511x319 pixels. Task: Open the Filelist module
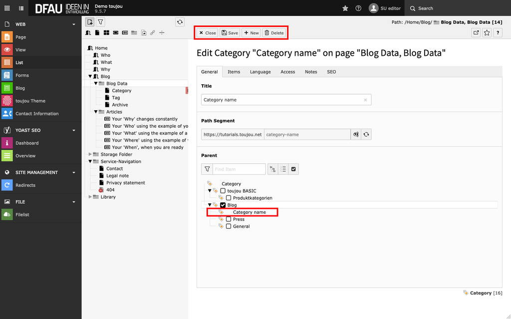pos(22,215)
